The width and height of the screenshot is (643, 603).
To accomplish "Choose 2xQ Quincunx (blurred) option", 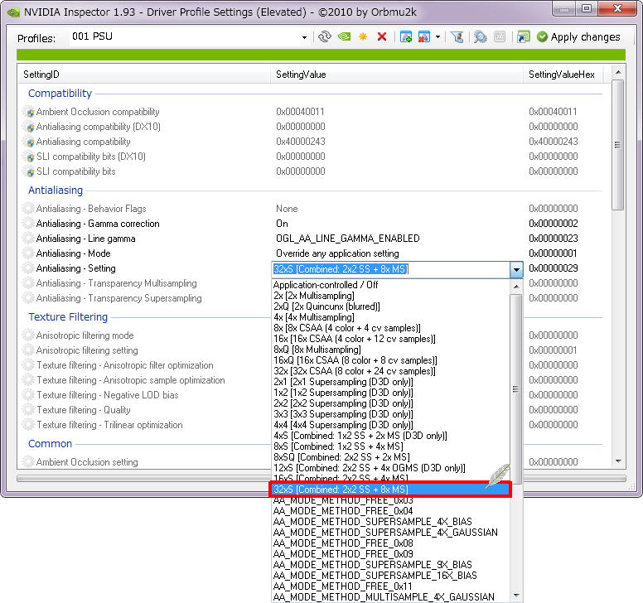I will pyautogui.click(x=391, y=306).
